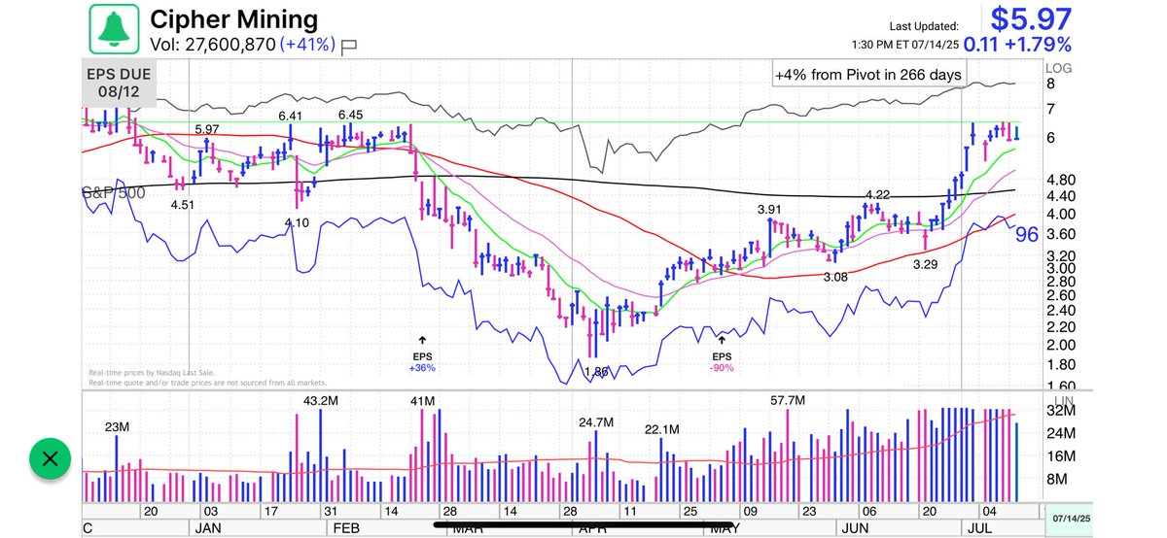The width and height of the screenshot is (1167, 538).
Task: Tap the flag icon beside volume
Action: 350,45
